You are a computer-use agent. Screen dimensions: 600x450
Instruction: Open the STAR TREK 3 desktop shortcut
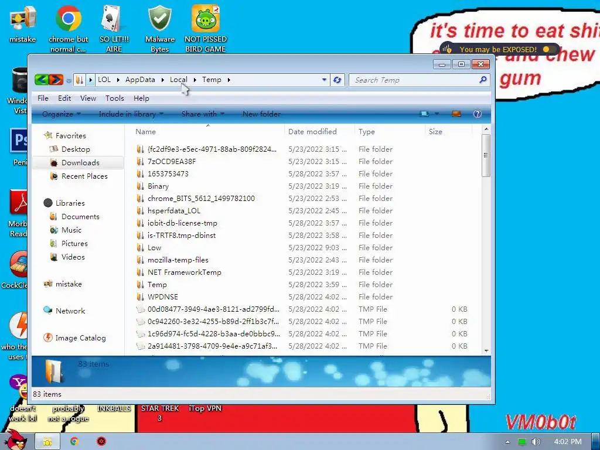[x=160, y=413]
